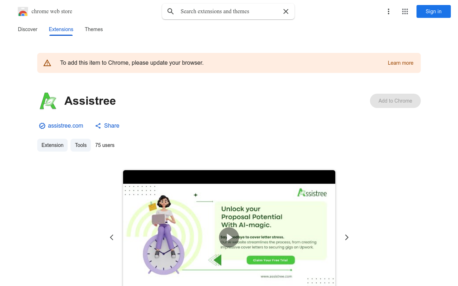Switch to the Discover tab
This screenshot has height=286, width=458.
tap(28, 29)
